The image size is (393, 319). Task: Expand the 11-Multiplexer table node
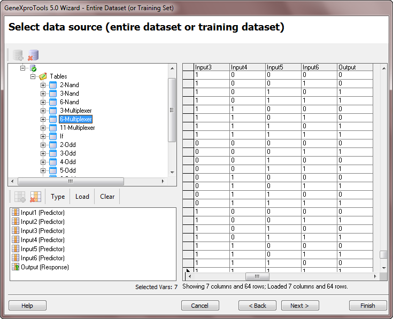[x=43, y=128]
